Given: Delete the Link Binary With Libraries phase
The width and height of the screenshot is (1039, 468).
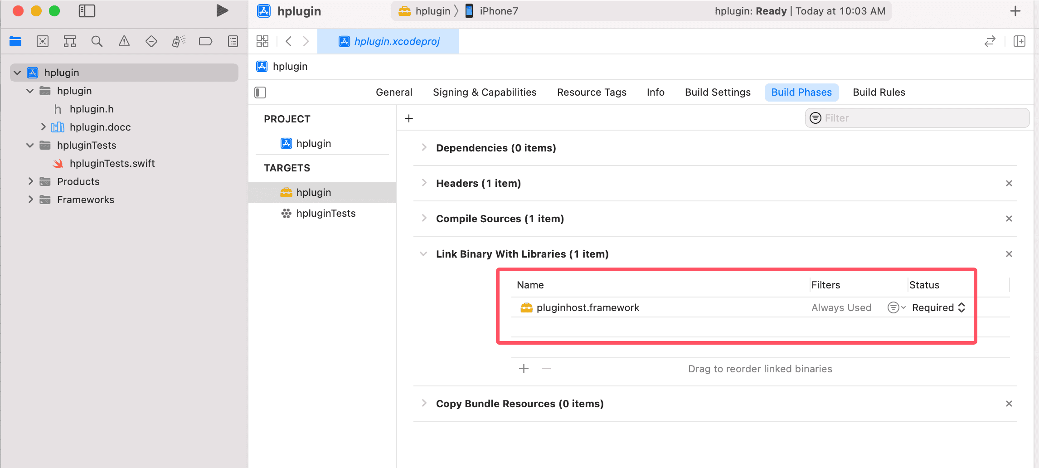Looking at the screenshot, I should coord(1009,254).
